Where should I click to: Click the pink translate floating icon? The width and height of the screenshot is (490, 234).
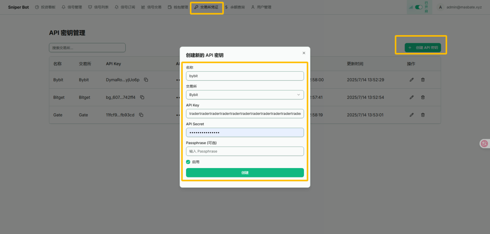click(484, 143)
